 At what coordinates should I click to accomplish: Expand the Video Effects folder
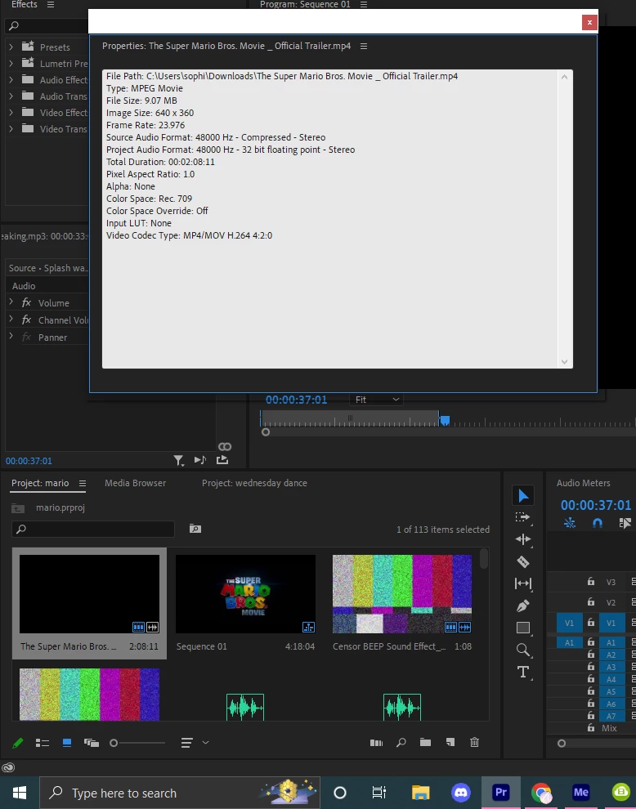[11, 113]
